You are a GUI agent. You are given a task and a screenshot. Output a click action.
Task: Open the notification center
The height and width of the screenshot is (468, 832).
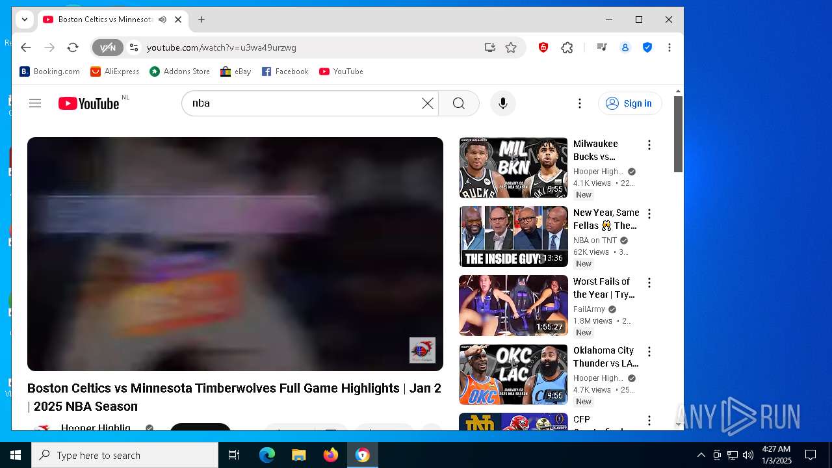point(811,455)
